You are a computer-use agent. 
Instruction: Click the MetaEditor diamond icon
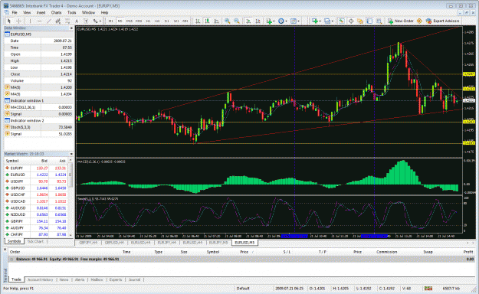[419, 21]
